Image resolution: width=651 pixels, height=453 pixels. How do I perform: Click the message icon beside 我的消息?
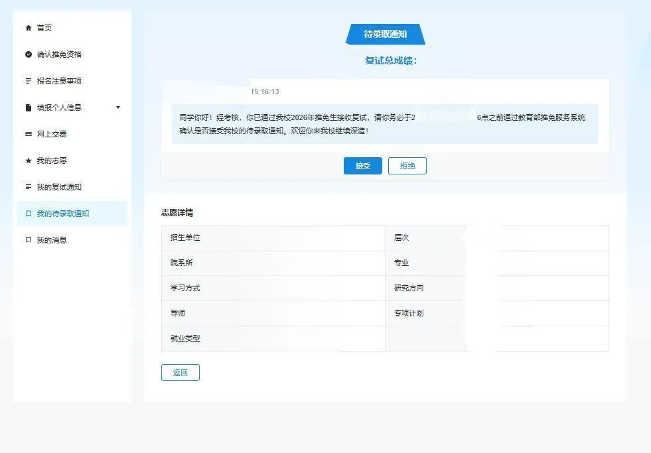point(29,240)
